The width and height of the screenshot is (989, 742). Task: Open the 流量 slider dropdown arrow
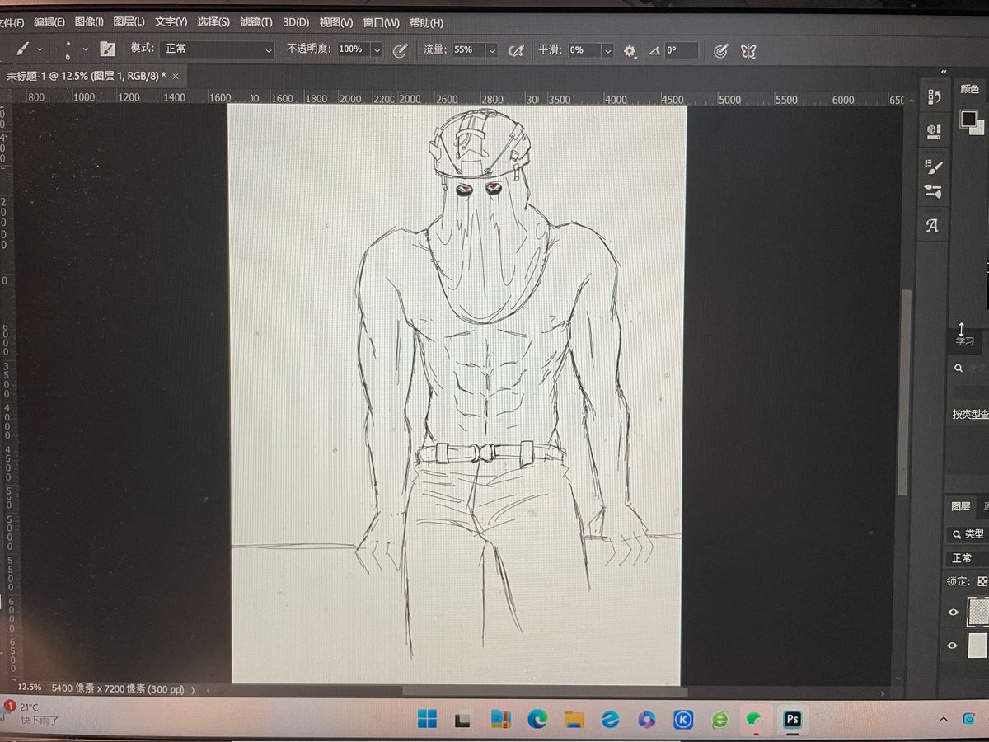click(x=492, y=50)
